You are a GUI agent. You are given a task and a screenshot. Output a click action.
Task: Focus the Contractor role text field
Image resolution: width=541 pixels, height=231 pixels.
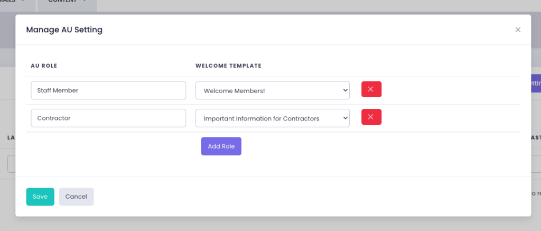tap(108, 118)
